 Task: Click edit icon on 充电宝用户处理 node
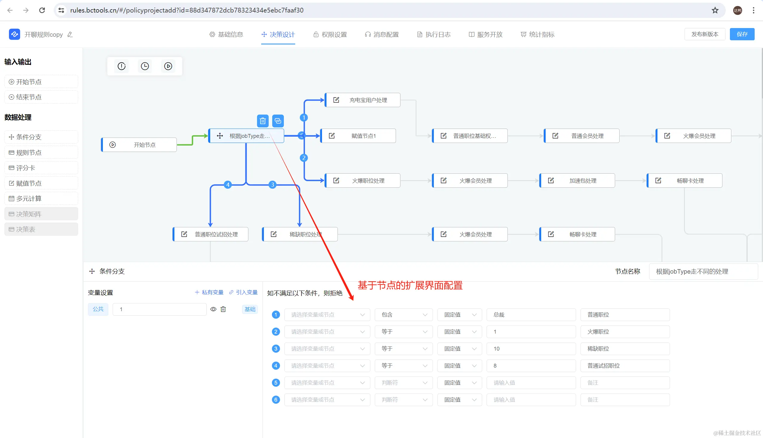pyautogui.click(x=336, y=100)
